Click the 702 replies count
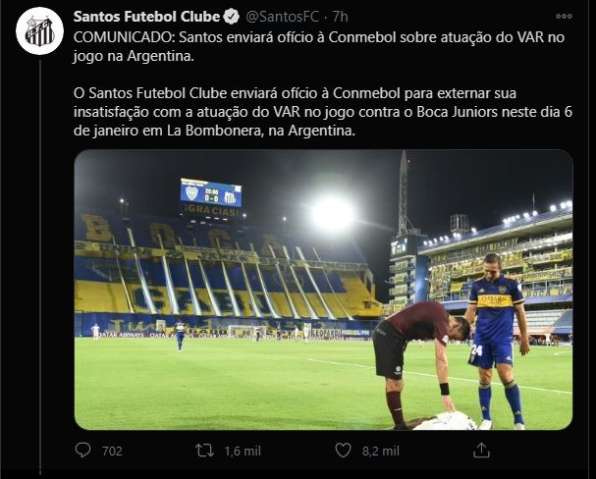Viewport: 596px width, 479px height. click(112, 451)
